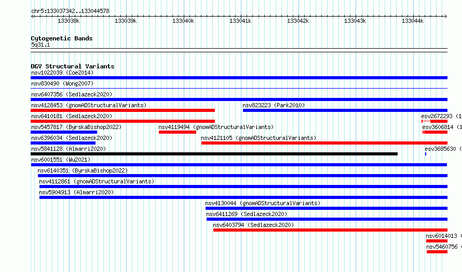The height and width of the screenshot is (272, 462).
Task: Open nsv4128453 (gnomADStructuralVariants) label
Action: (x=89, y=105)
